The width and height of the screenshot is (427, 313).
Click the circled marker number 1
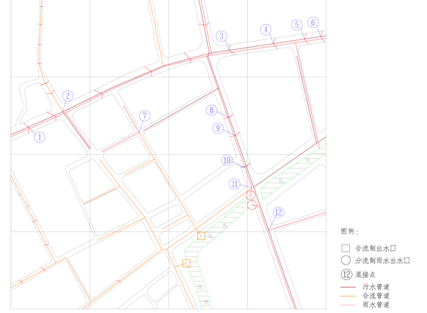pyautogui.click(x=39, y=137)
